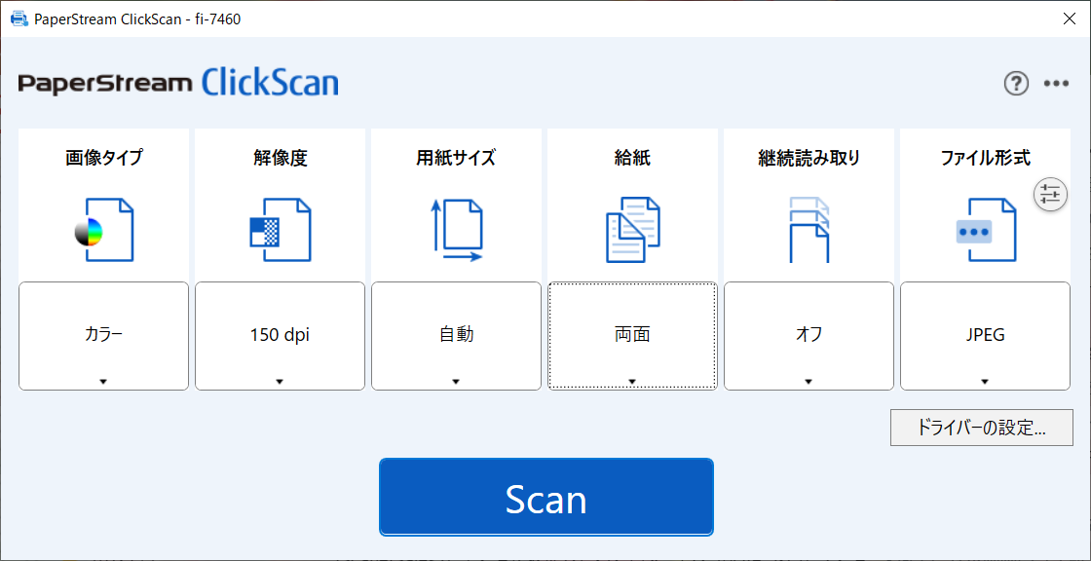Click the 解像度 resolution document icon
The image size is (1091, 561).
point(280,230)
